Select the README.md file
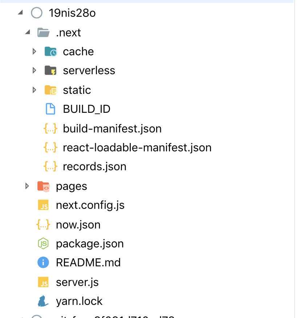This screenshot has height=318, width=300. tap(89, 262)
